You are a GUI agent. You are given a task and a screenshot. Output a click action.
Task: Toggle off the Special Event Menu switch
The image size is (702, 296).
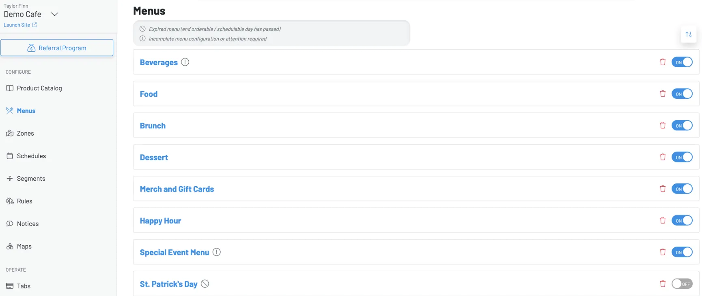(682, 252)
